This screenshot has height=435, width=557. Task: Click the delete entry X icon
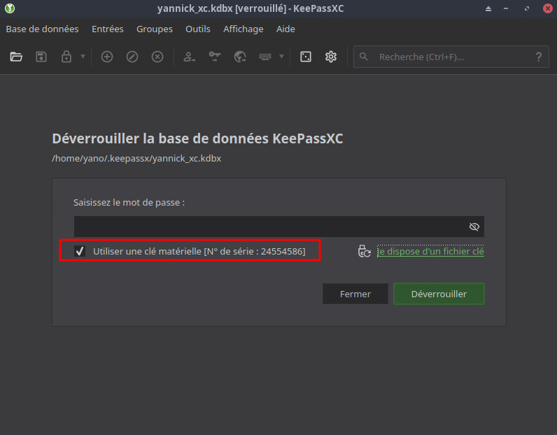click(x=157, y=57)
